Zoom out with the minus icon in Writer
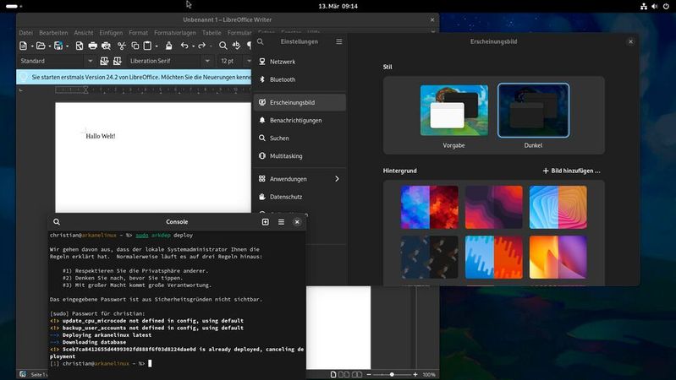676x380 pixels. [x=369, y=374]
